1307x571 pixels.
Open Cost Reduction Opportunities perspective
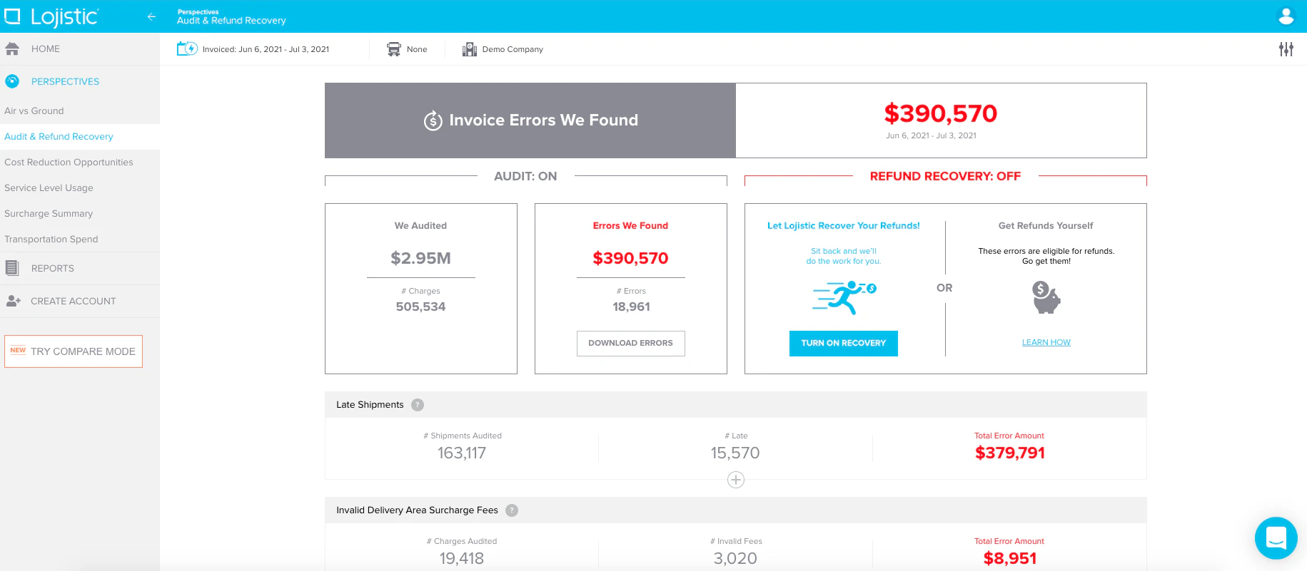[69, 163]
